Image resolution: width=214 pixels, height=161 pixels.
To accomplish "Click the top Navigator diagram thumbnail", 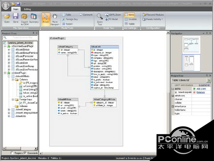I will 190,44.
